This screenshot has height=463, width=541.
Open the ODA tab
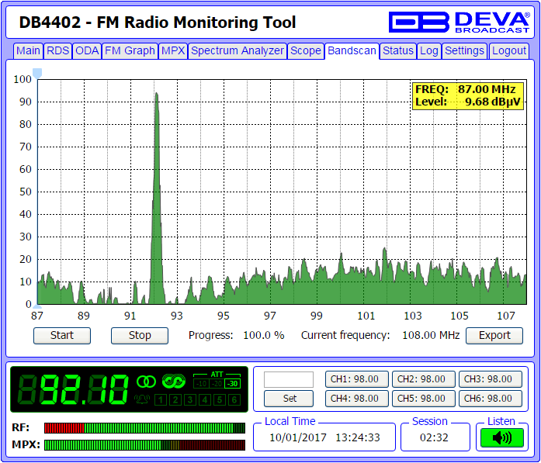pos(87,50)
